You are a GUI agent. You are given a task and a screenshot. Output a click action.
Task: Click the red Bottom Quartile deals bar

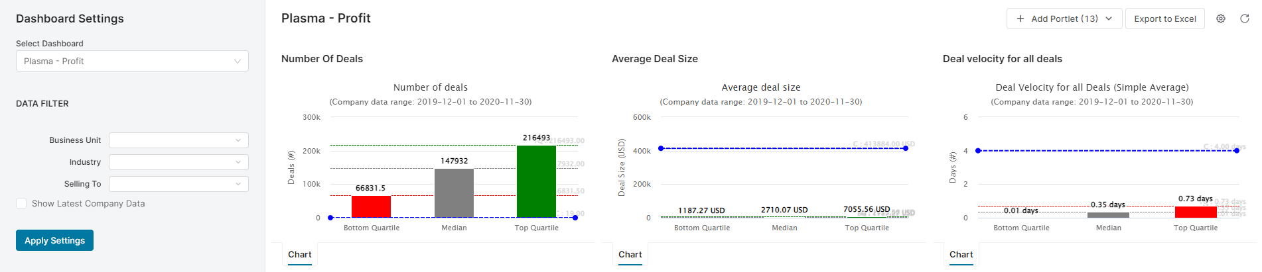click(371, 206)
